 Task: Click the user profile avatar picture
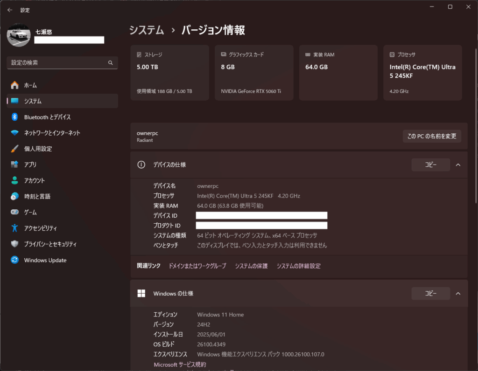click(19, 35)
